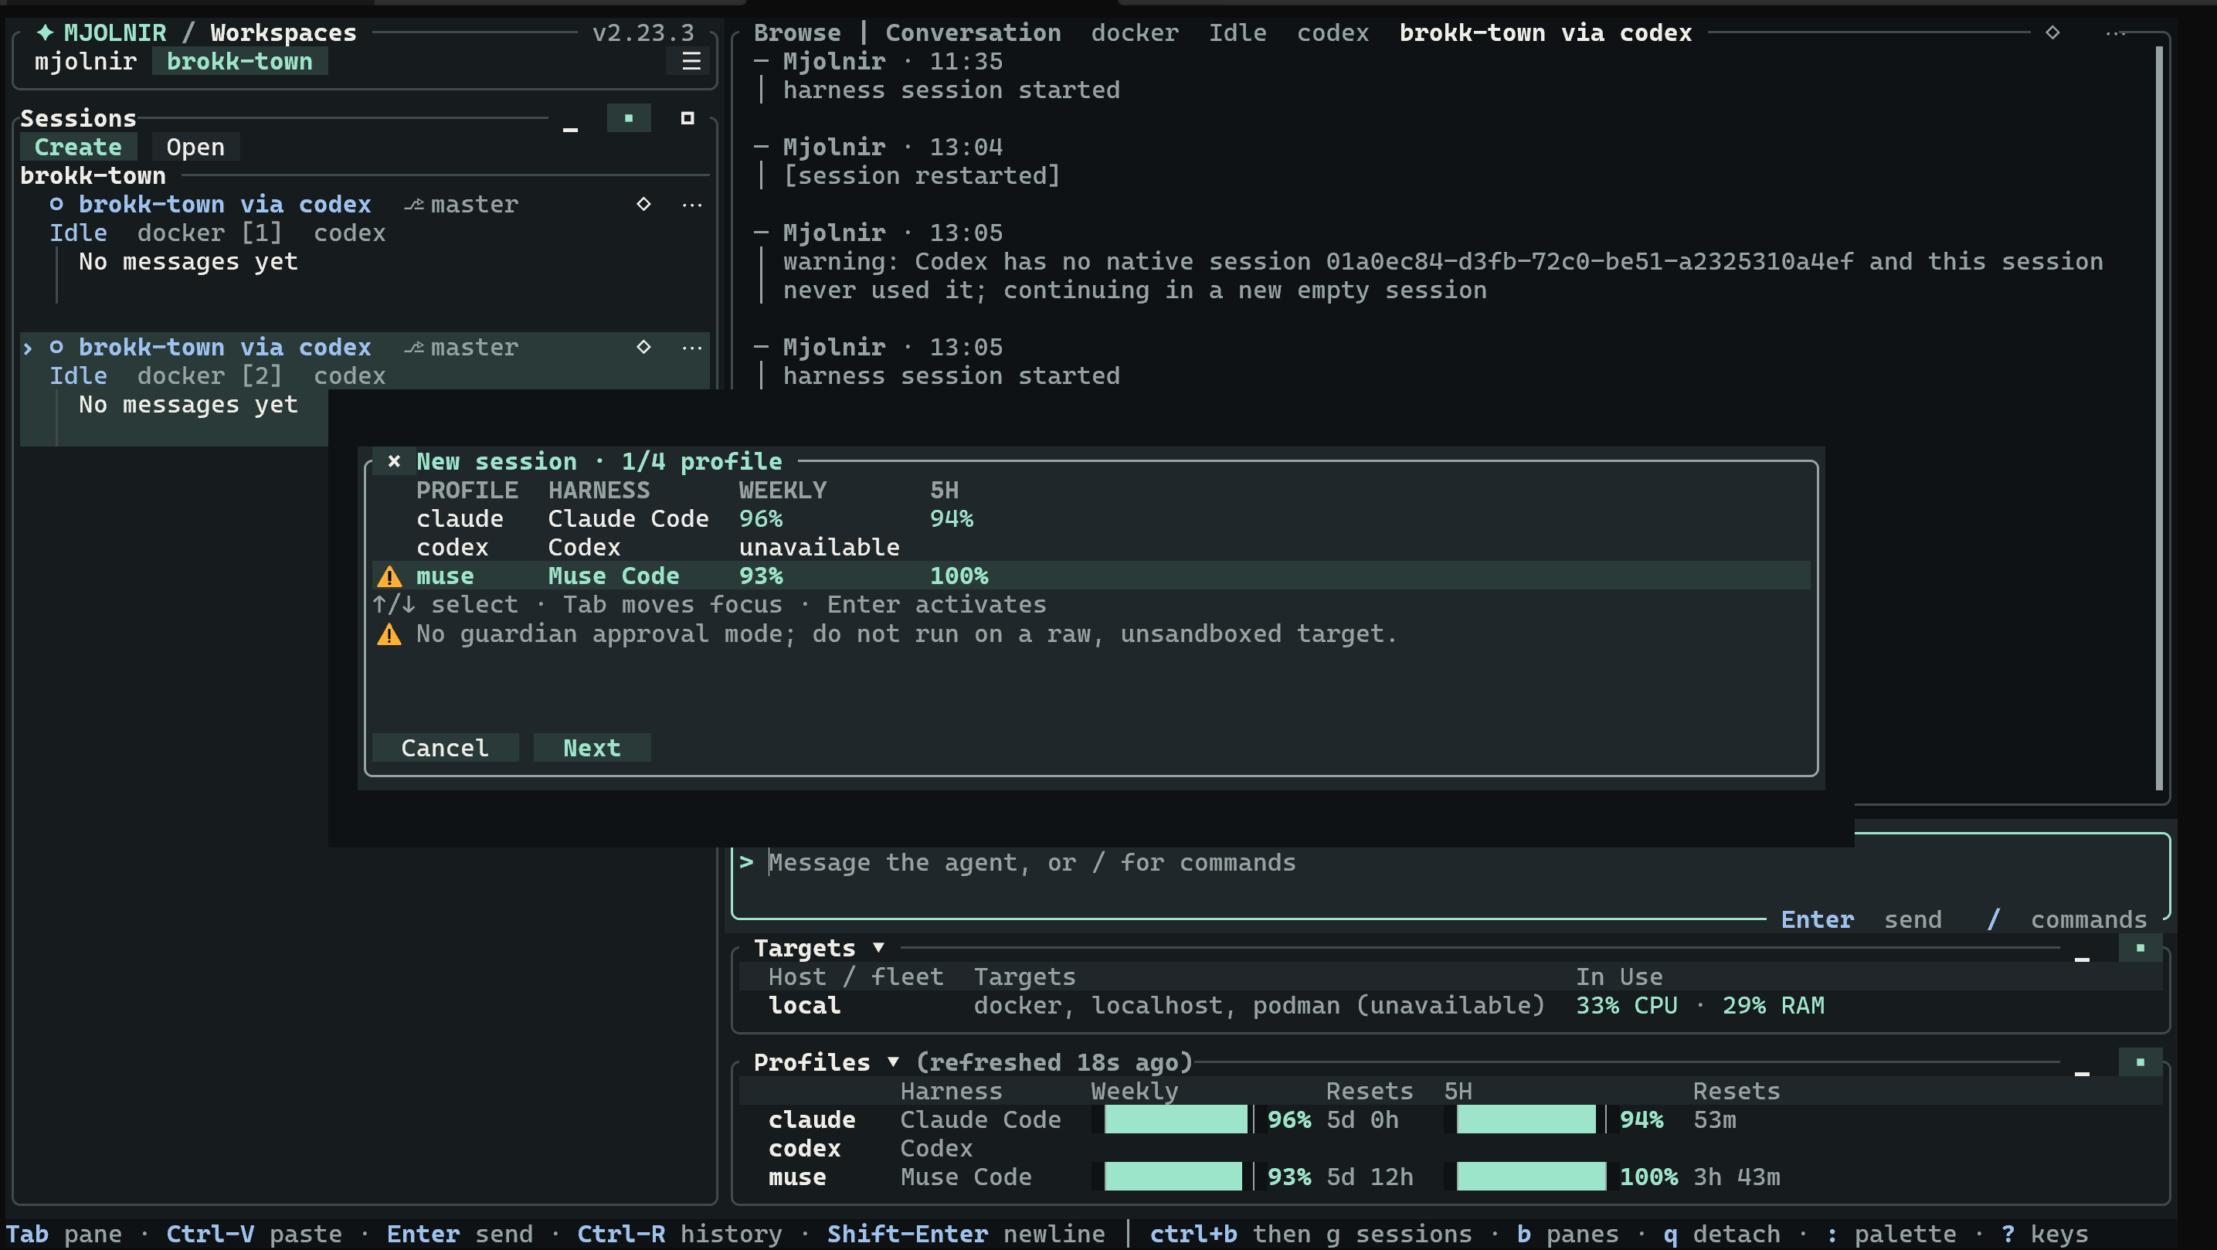
Task: Select the codex profile row
Action: point(1092,548)
